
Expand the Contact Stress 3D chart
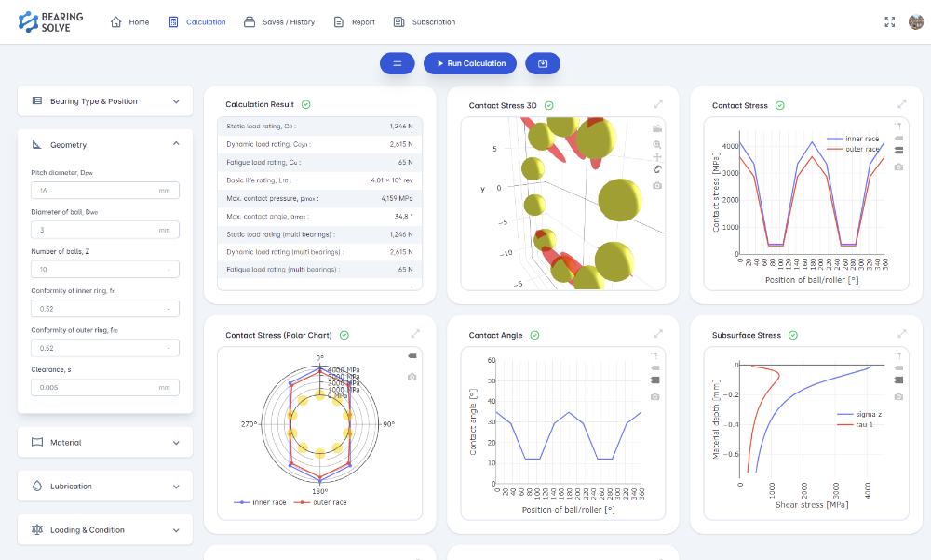click(658, 104)
